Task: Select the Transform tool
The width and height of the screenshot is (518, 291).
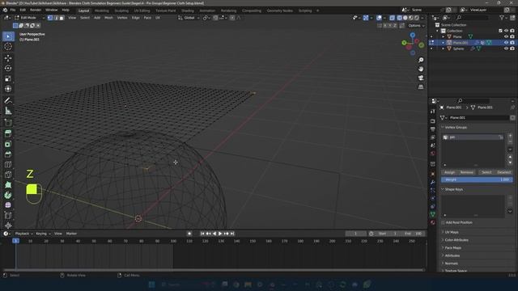Action: pyautogui.click(x=8, y=89)
